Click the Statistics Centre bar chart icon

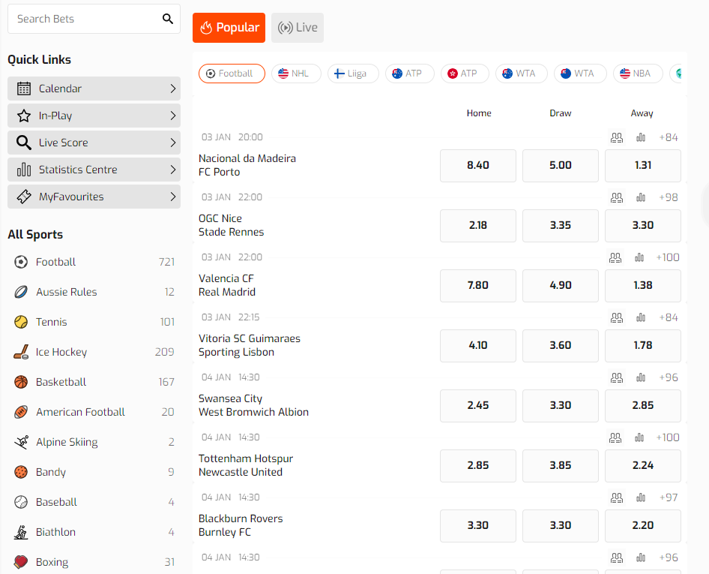coord(24,170)
